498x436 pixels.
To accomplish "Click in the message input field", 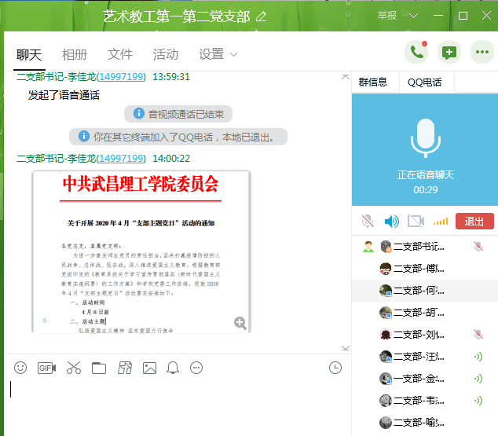I will click(x=178, y=406).
